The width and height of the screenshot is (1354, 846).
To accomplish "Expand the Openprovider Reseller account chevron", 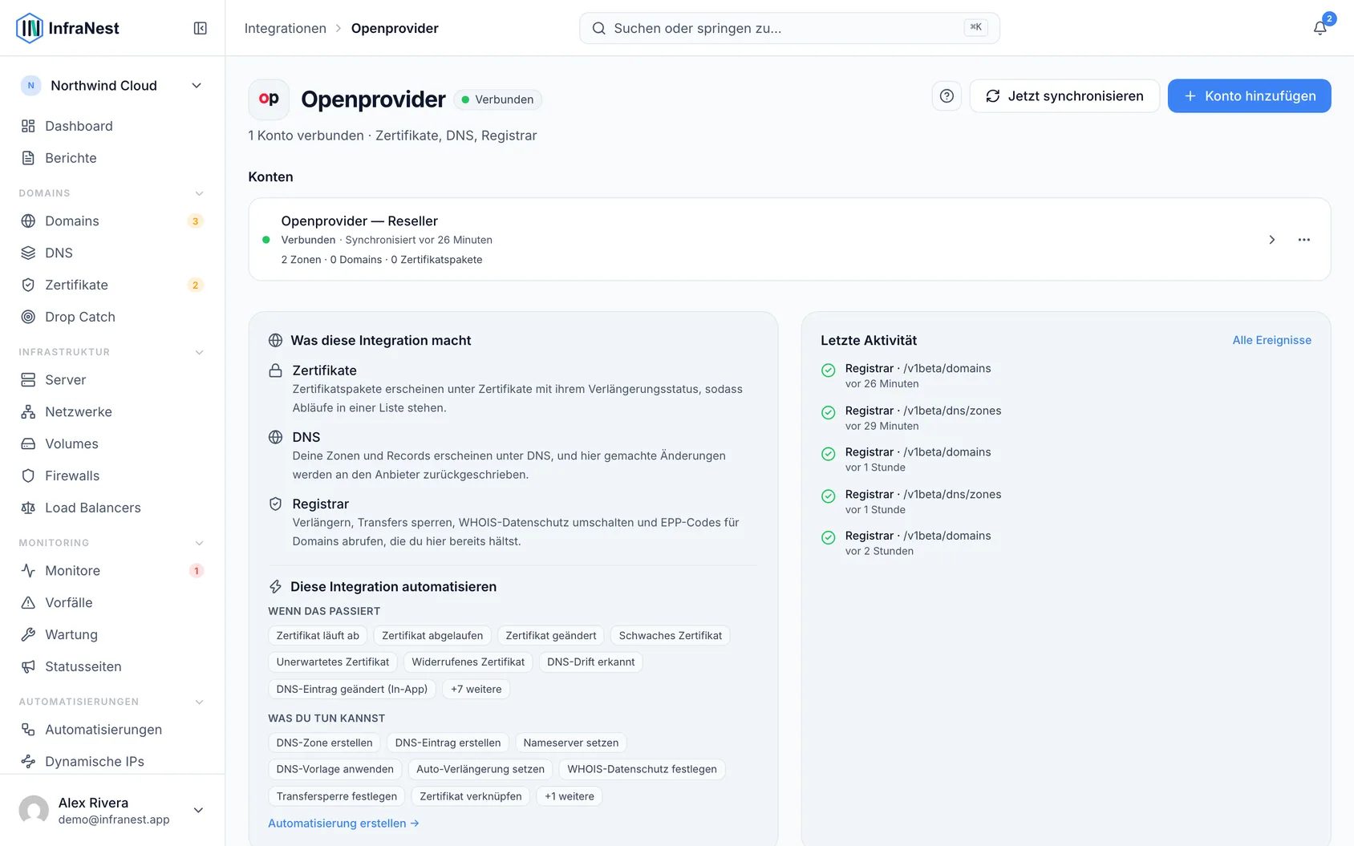I will pyautogui.click(x=1271, y=240).
